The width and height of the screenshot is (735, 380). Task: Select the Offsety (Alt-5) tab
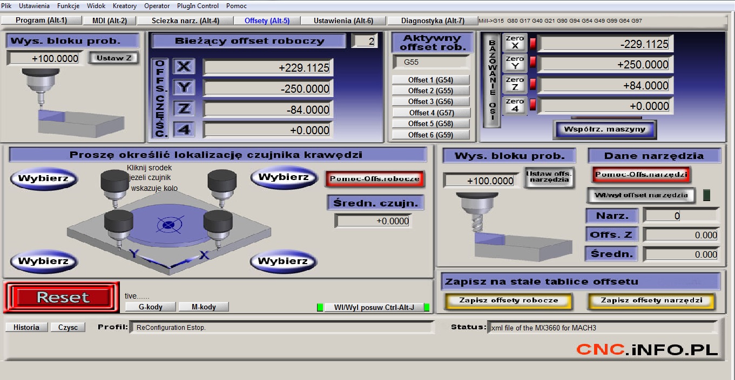tap(267, 20)
